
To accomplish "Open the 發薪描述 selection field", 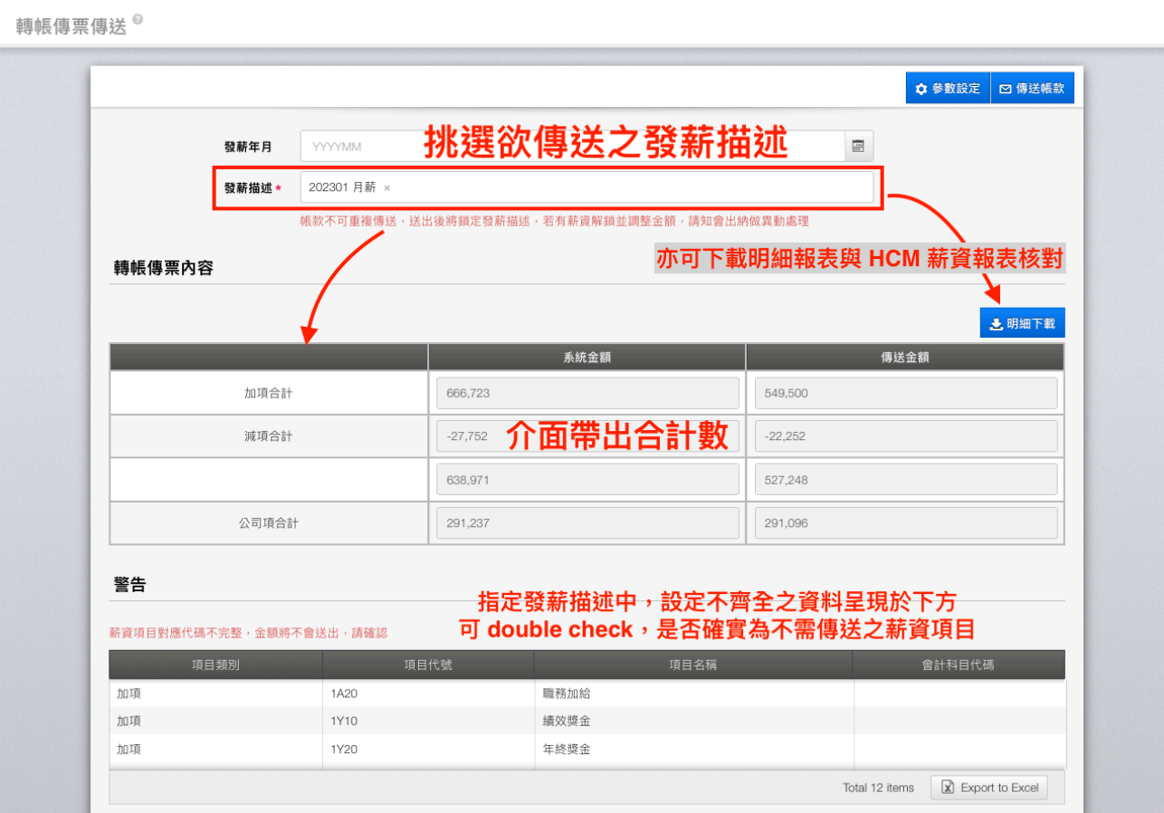I will [625, 187].
